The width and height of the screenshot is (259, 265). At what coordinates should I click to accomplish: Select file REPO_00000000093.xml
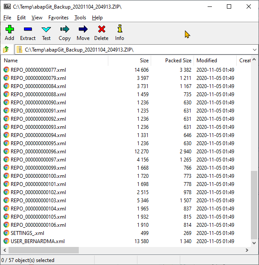click(x=38, y=127)
